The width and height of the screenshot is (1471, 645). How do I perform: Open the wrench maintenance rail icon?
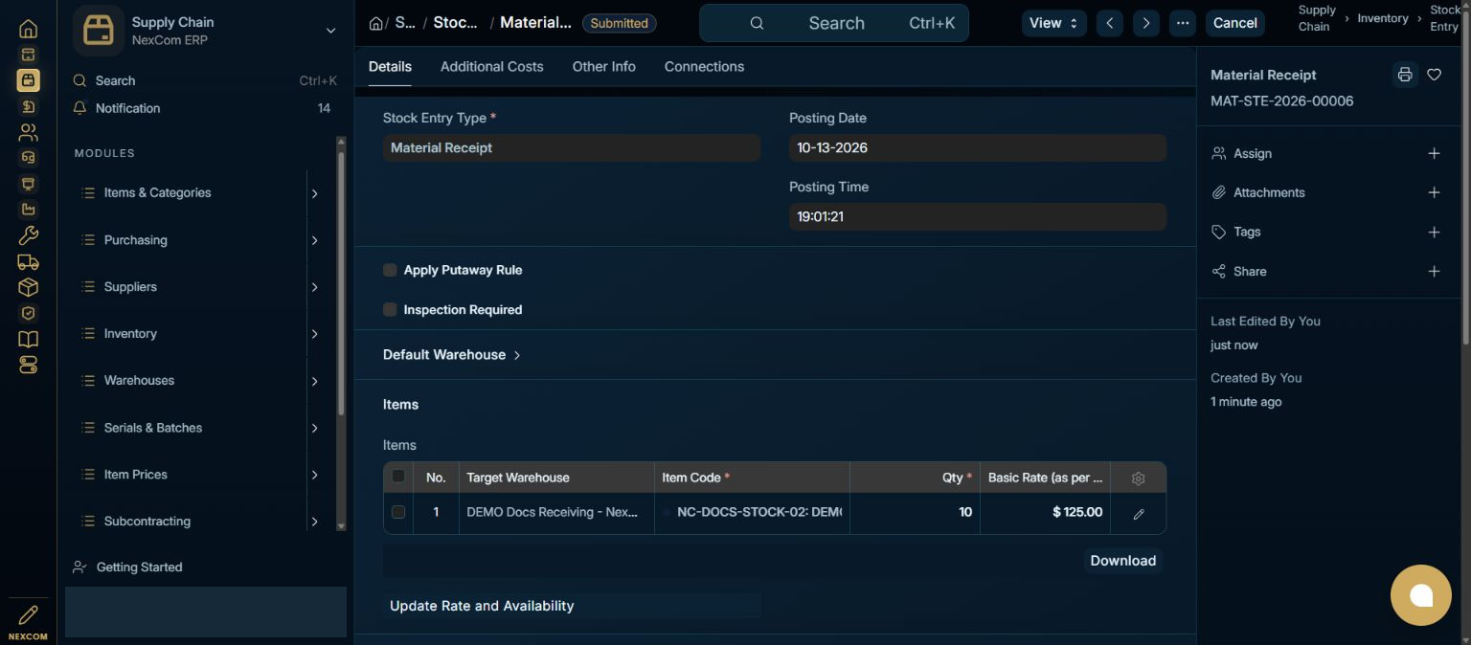(x=28, y=235)
